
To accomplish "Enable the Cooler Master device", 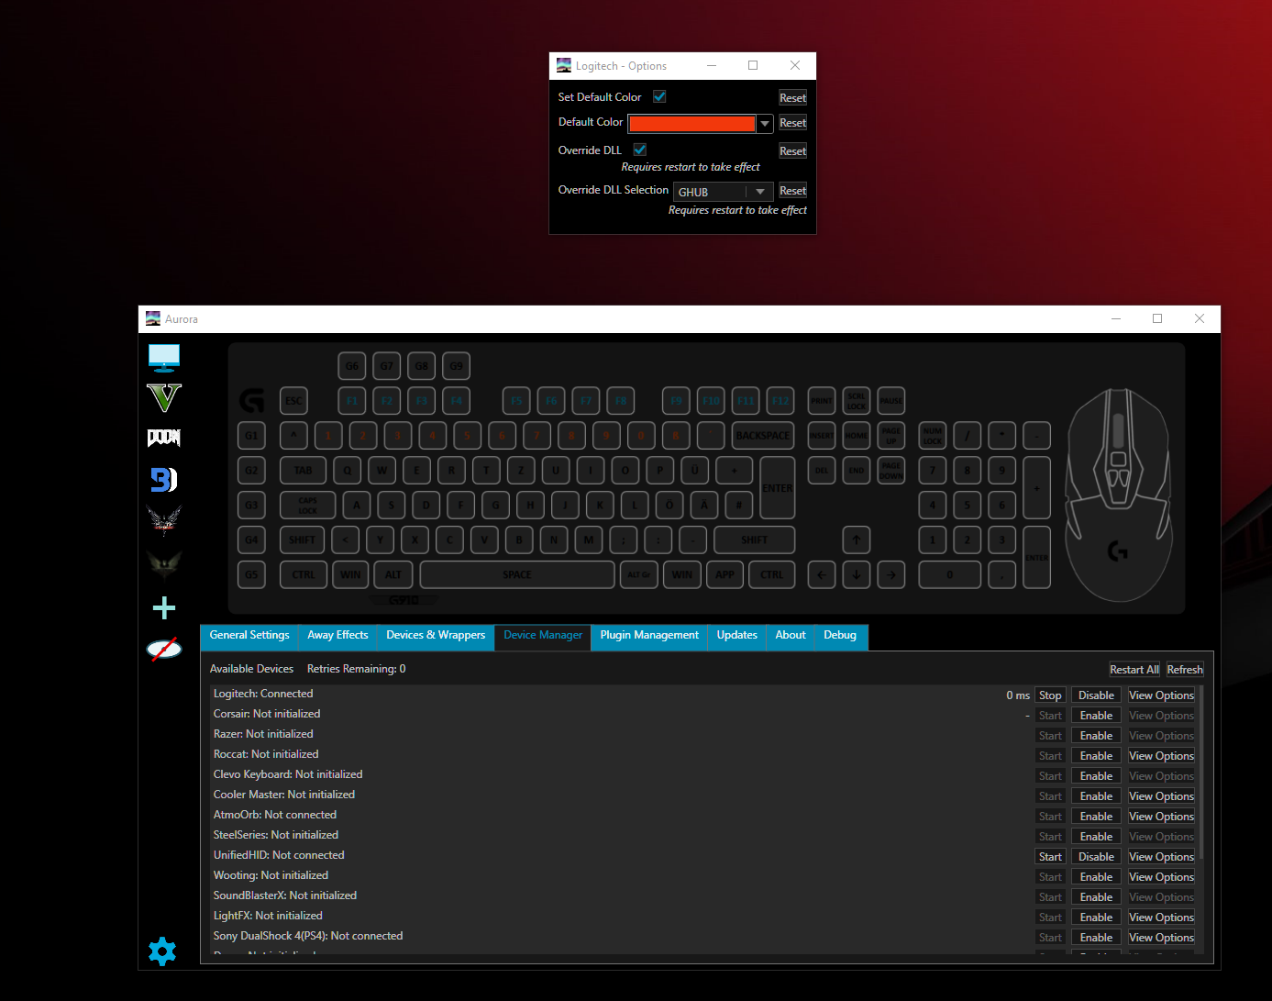I will pyautogui.click(x=1096, y=796).
